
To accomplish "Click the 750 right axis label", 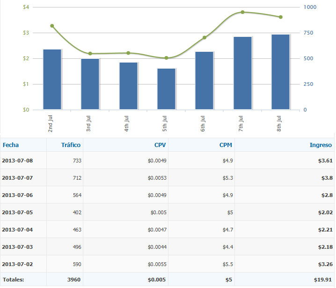I will (308, 33).
